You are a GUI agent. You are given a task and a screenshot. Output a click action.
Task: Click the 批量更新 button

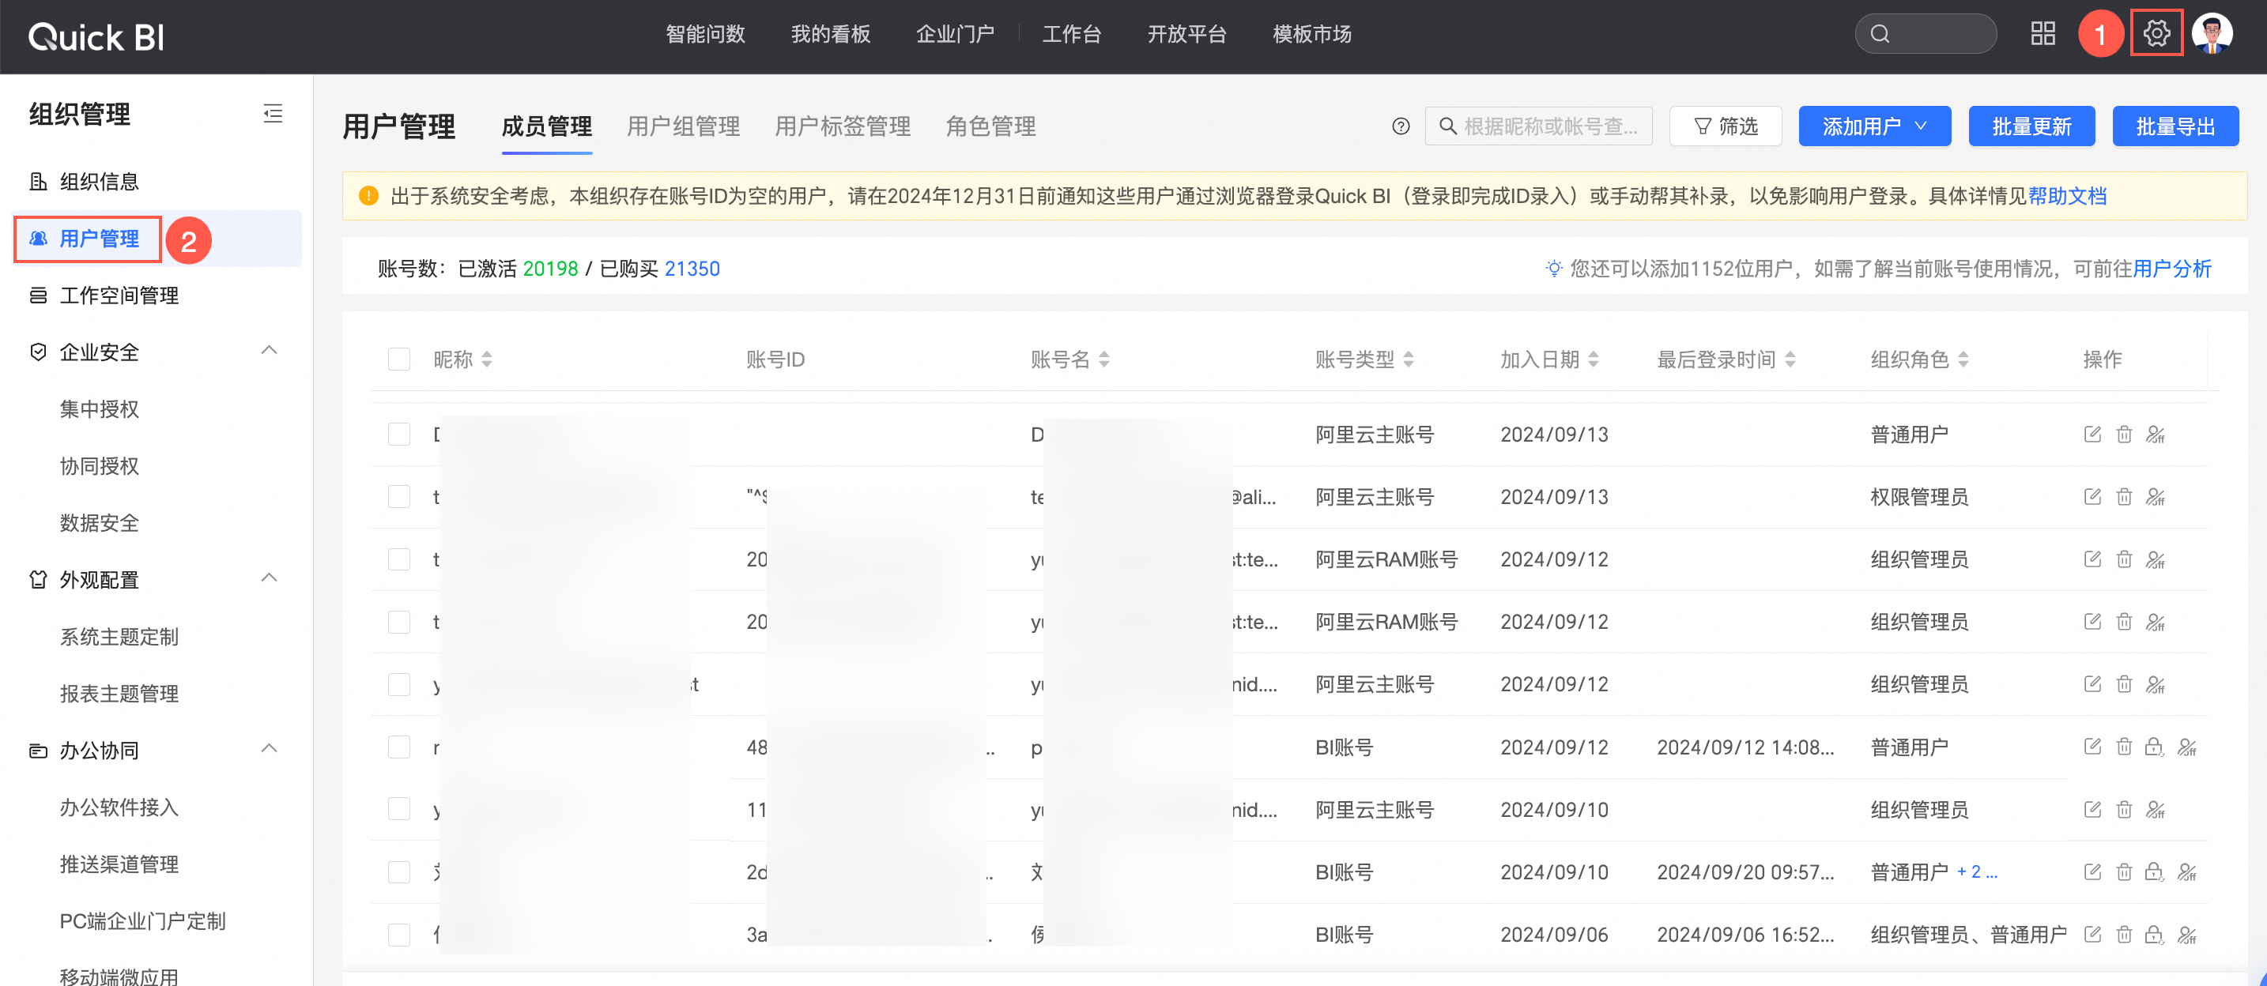pos(2031,126)
